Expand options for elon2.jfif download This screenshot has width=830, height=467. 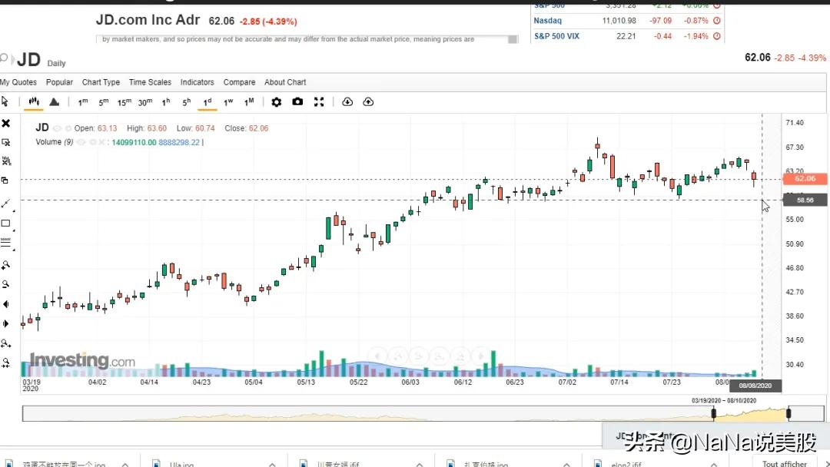point(713,465)
